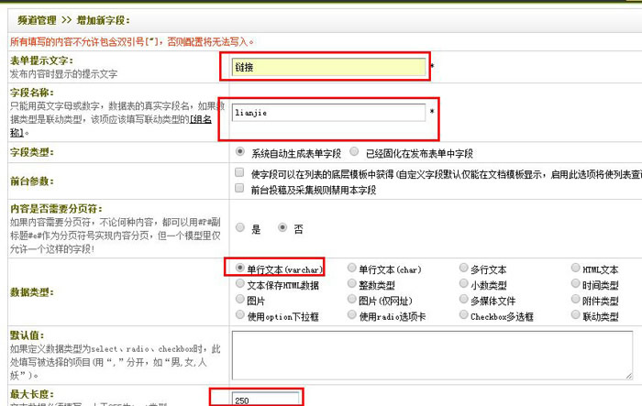Select 单行文本(varchar) data type
Image resolution: width=642 pixels, height=406 pixels.
(240, 269)
